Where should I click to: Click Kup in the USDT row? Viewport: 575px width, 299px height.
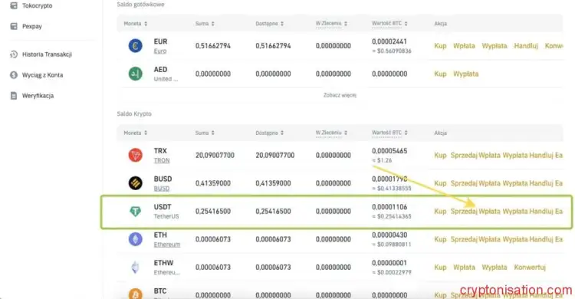pos(440,212)
